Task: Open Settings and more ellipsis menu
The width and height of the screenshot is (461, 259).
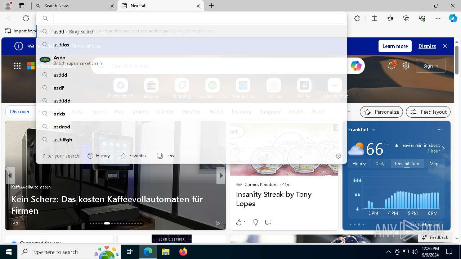Action: [x=438, y=18]
